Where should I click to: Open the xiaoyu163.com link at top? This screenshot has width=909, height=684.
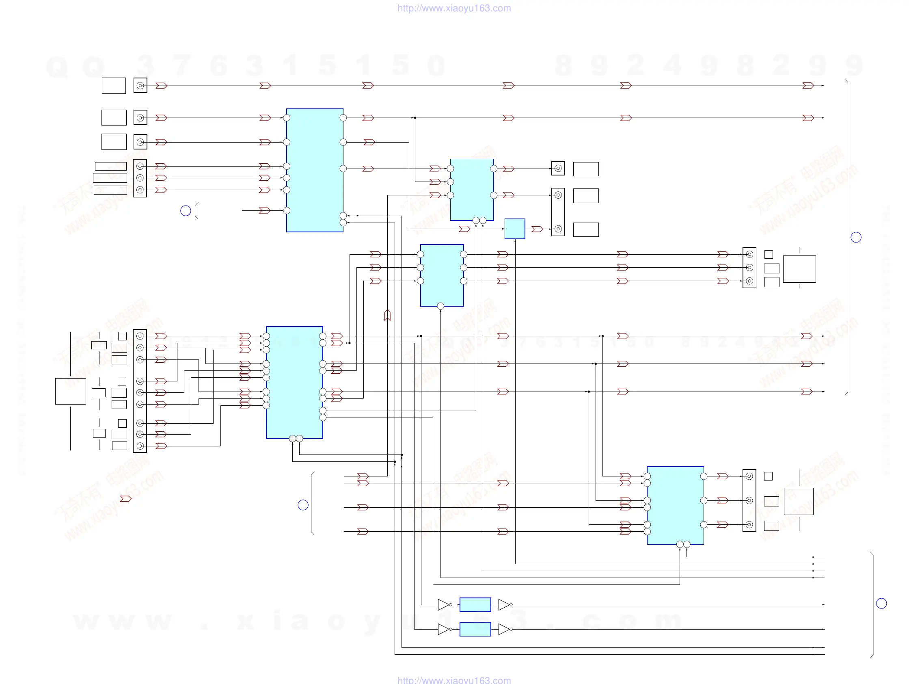[453, 8]
